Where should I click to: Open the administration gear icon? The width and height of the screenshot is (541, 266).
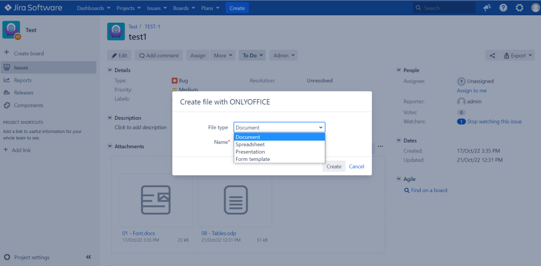point(519,8)
